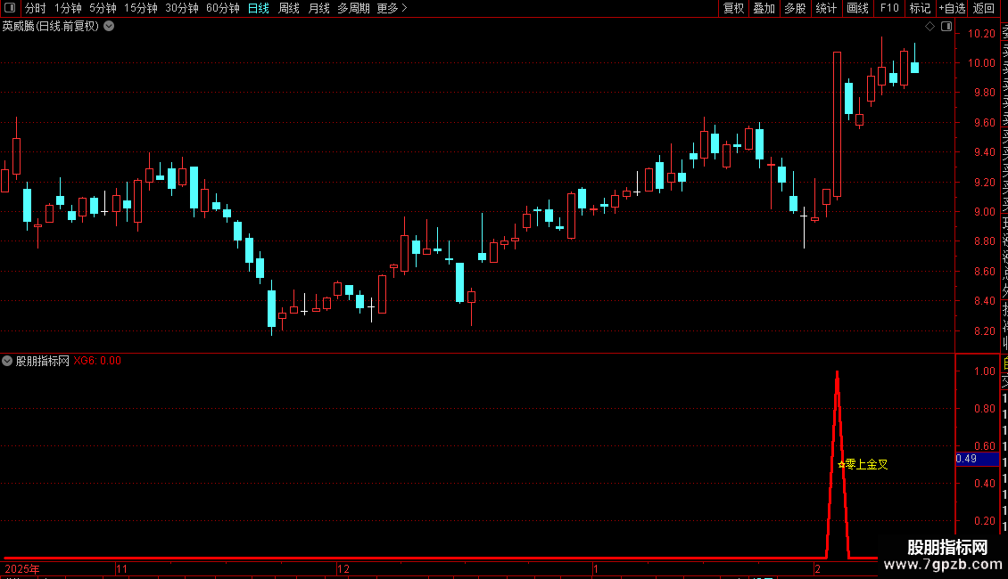1008x579 pixels.
Task: Click the 0.49 value box on indicator axis
Action: pos(977,459)
